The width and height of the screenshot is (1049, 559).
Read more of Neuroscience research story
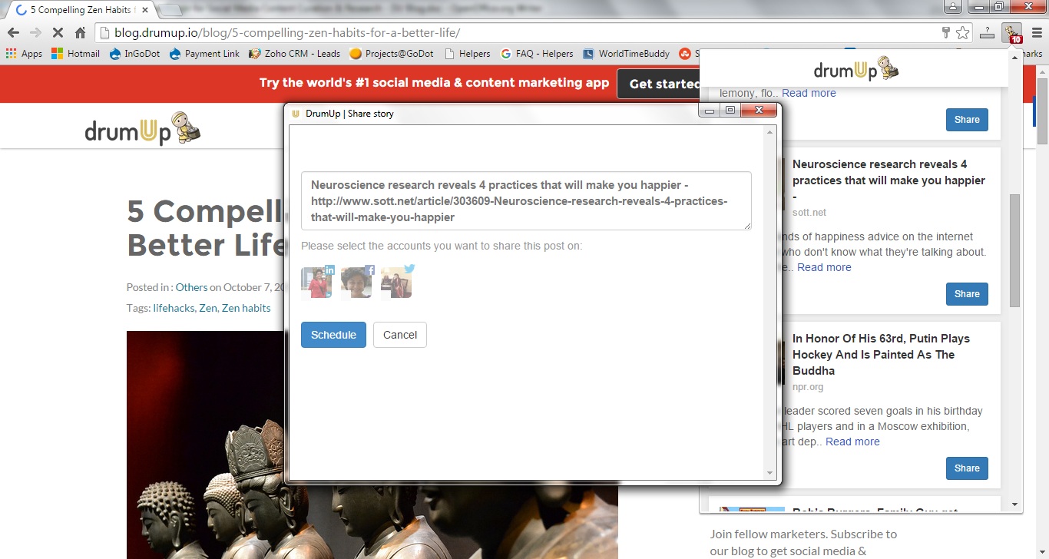click(x=824, y=267)
